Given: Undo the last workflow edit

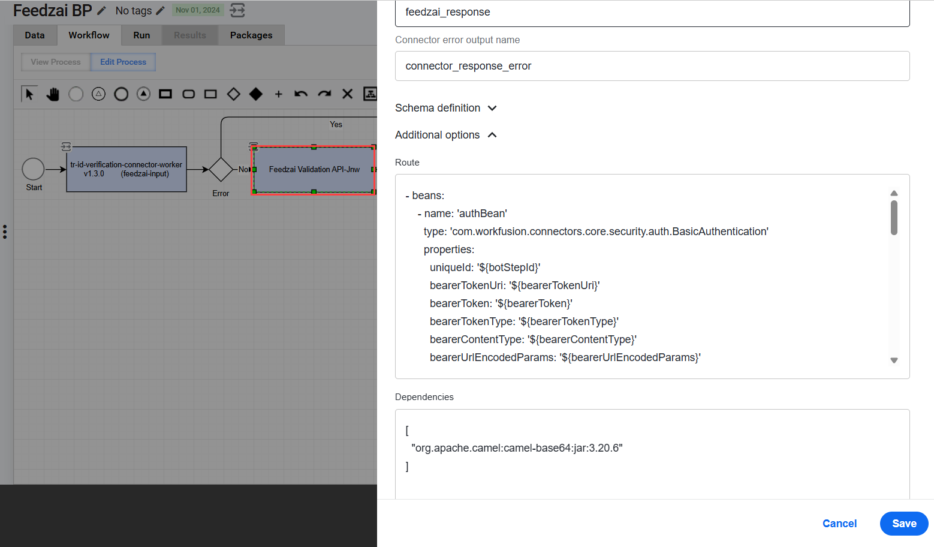Looking at the screenshot, I should pyautogui.click(x=301, y=94).
